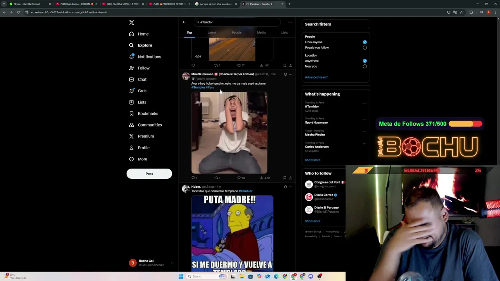500x281 pixels.
Task: Open Chat from the sidebar
Action: (x=138, y=79)
